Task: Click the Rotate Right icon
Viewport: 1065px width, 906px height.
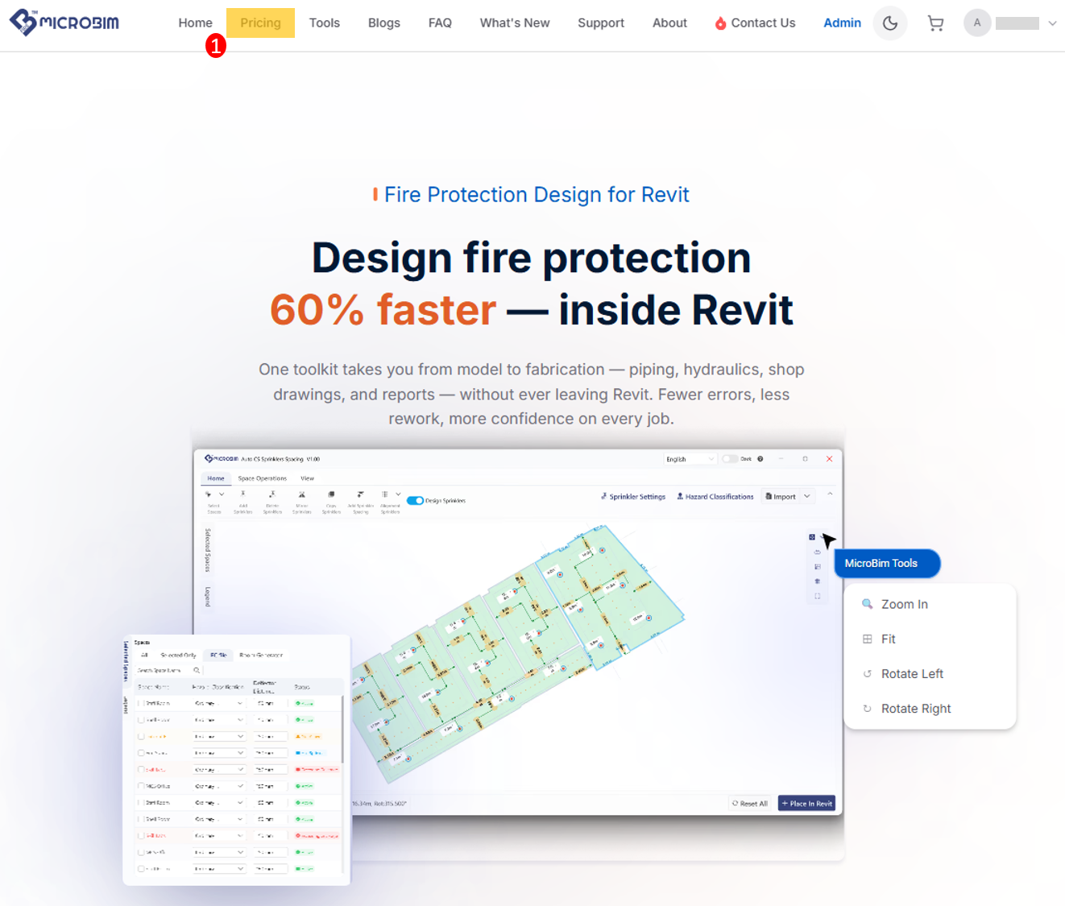Action: click(867, 709)
